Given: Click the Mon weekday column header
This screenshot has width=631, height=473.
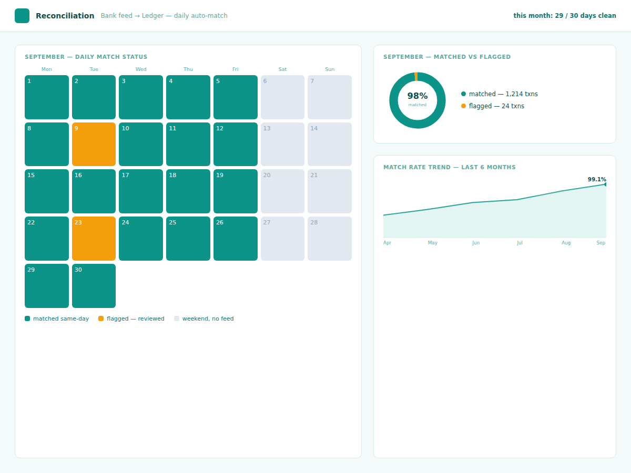Looking at the screenshot, I should click(x=47, y=69).
